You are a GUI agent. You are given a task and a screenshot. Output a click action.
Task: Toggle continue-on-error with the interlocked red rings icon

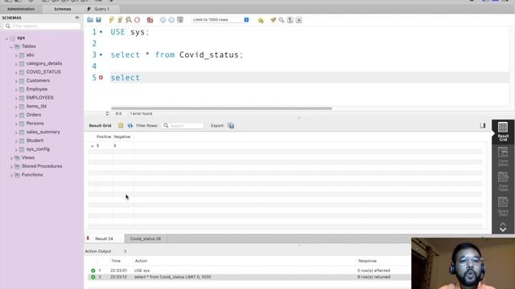click(x=150, y=20)
